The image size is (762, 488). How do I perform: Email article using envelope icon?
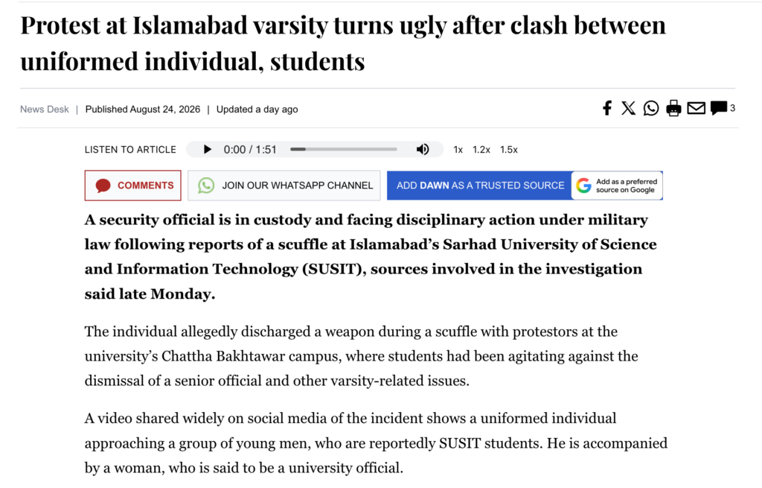[696, 108]
